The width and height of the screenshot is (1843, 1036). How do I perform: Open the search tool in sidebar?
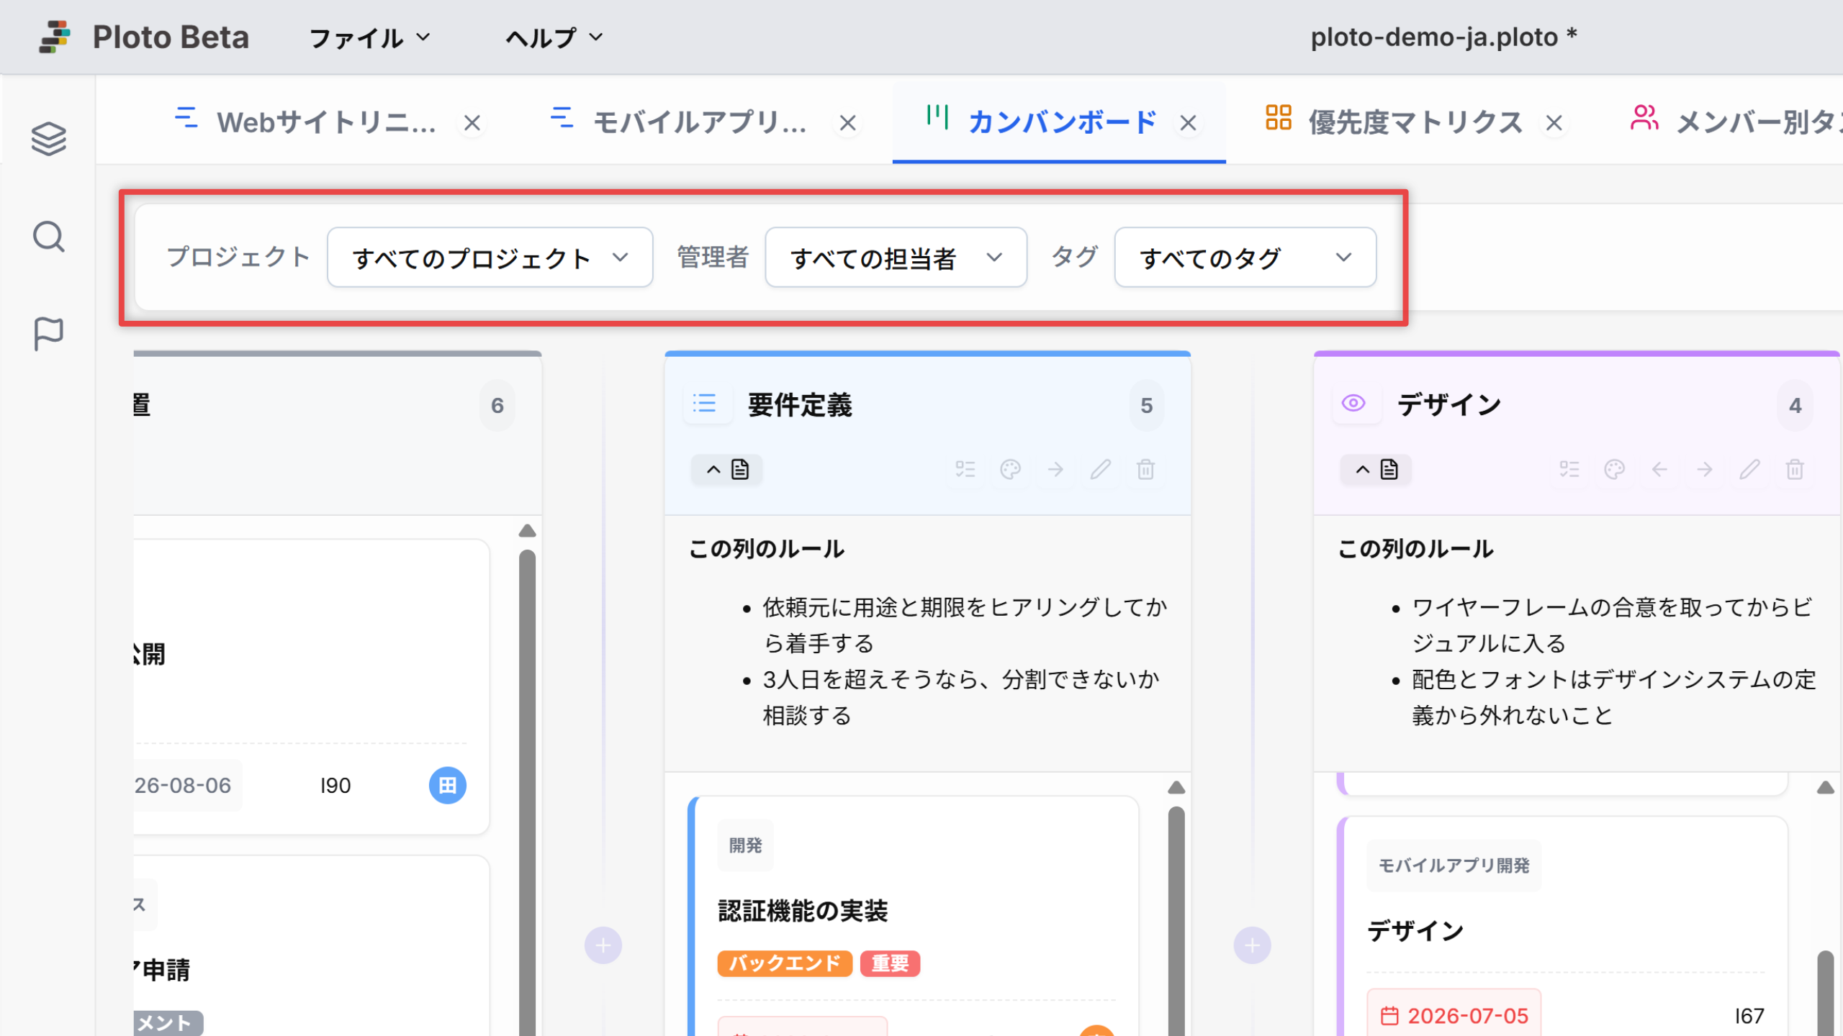click(49, 237)
